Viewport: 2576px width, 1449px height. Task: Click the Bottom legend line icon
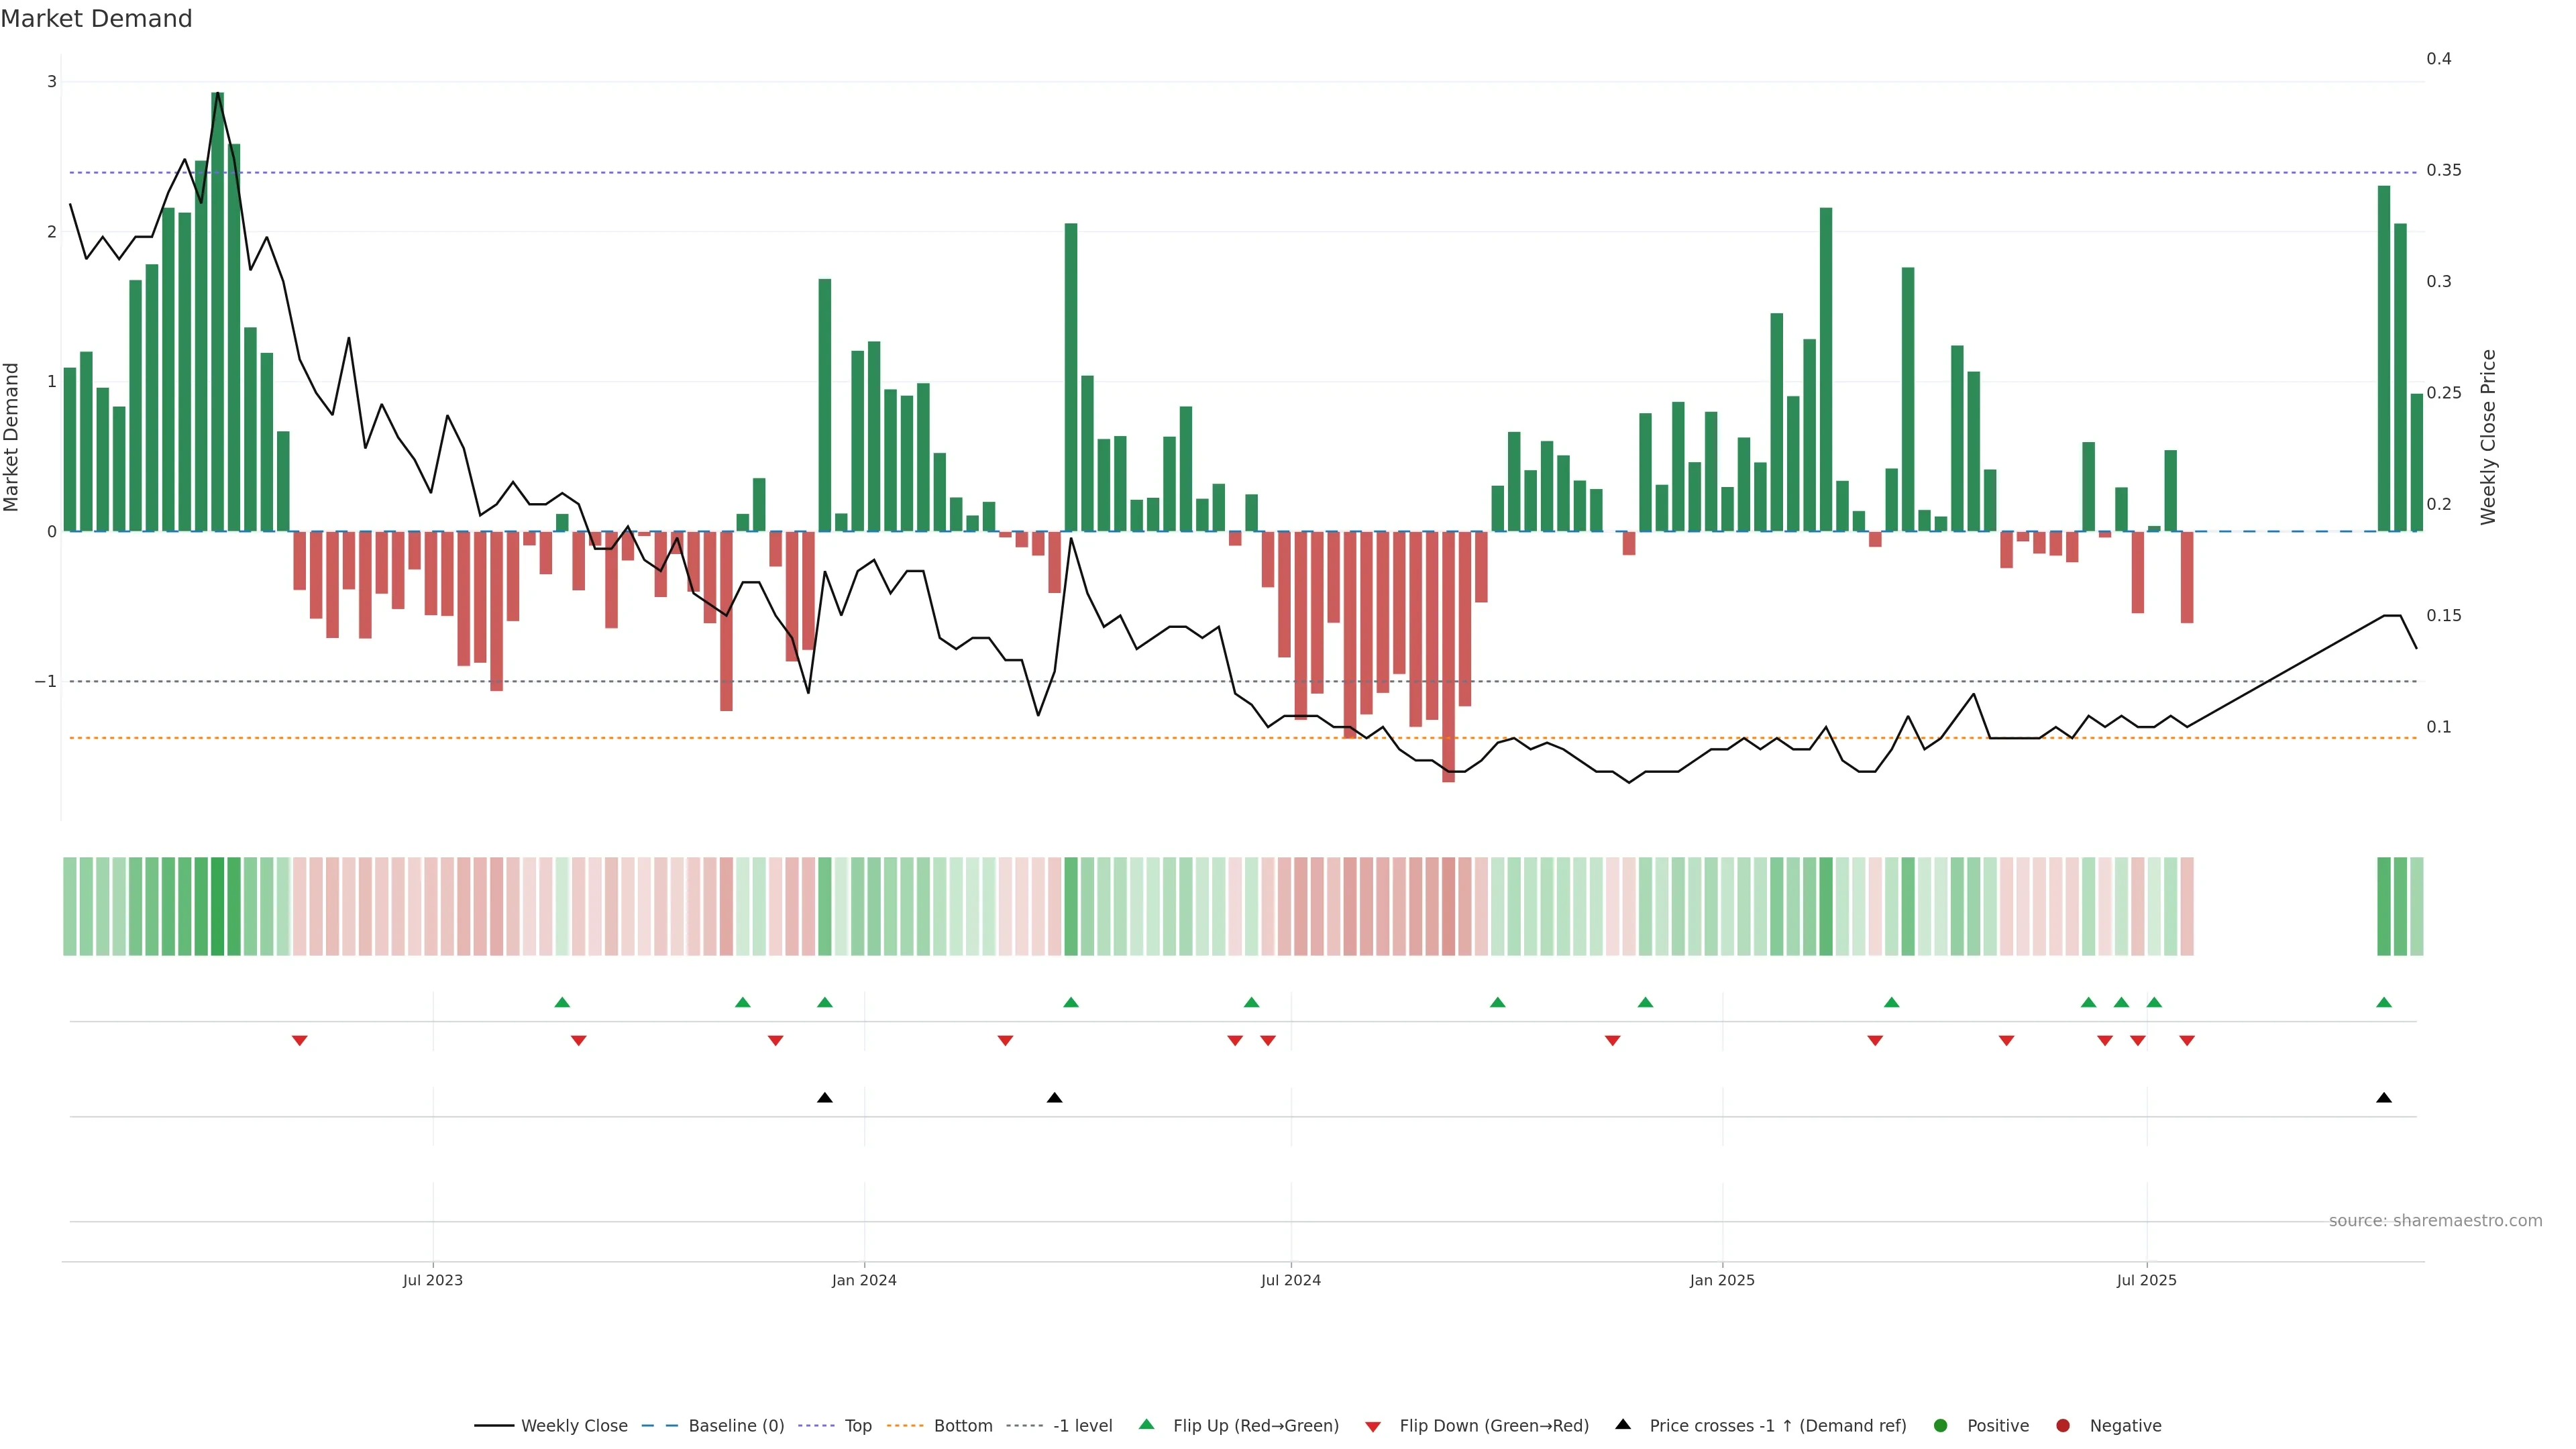point(905,1426)
